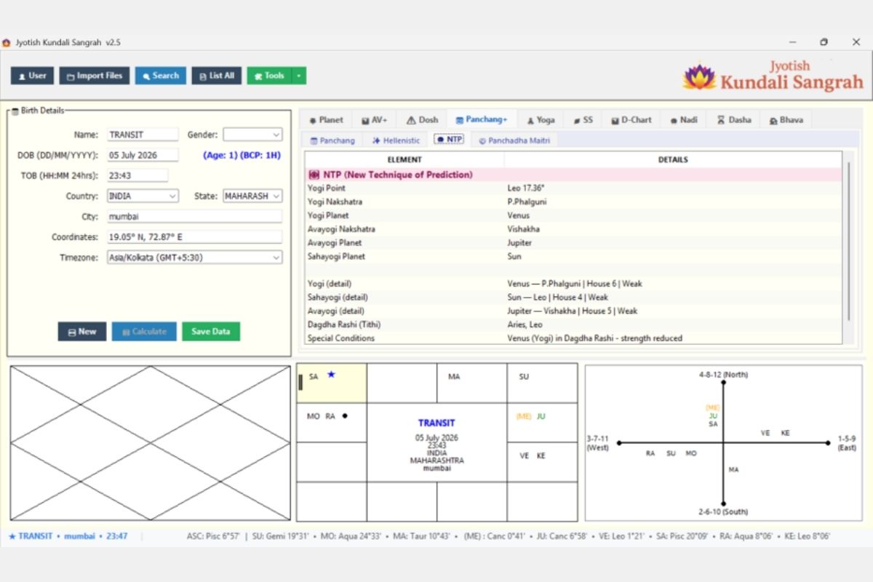Open the Panchang sub-tab
The image size is (873, 582).
[332, 140]
